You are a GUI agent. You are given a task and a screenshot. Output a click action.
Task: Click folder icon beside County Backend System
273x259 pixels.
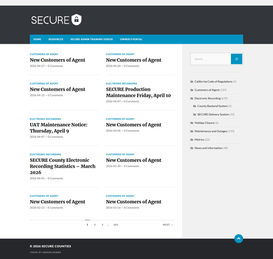[x=194, y=106]
